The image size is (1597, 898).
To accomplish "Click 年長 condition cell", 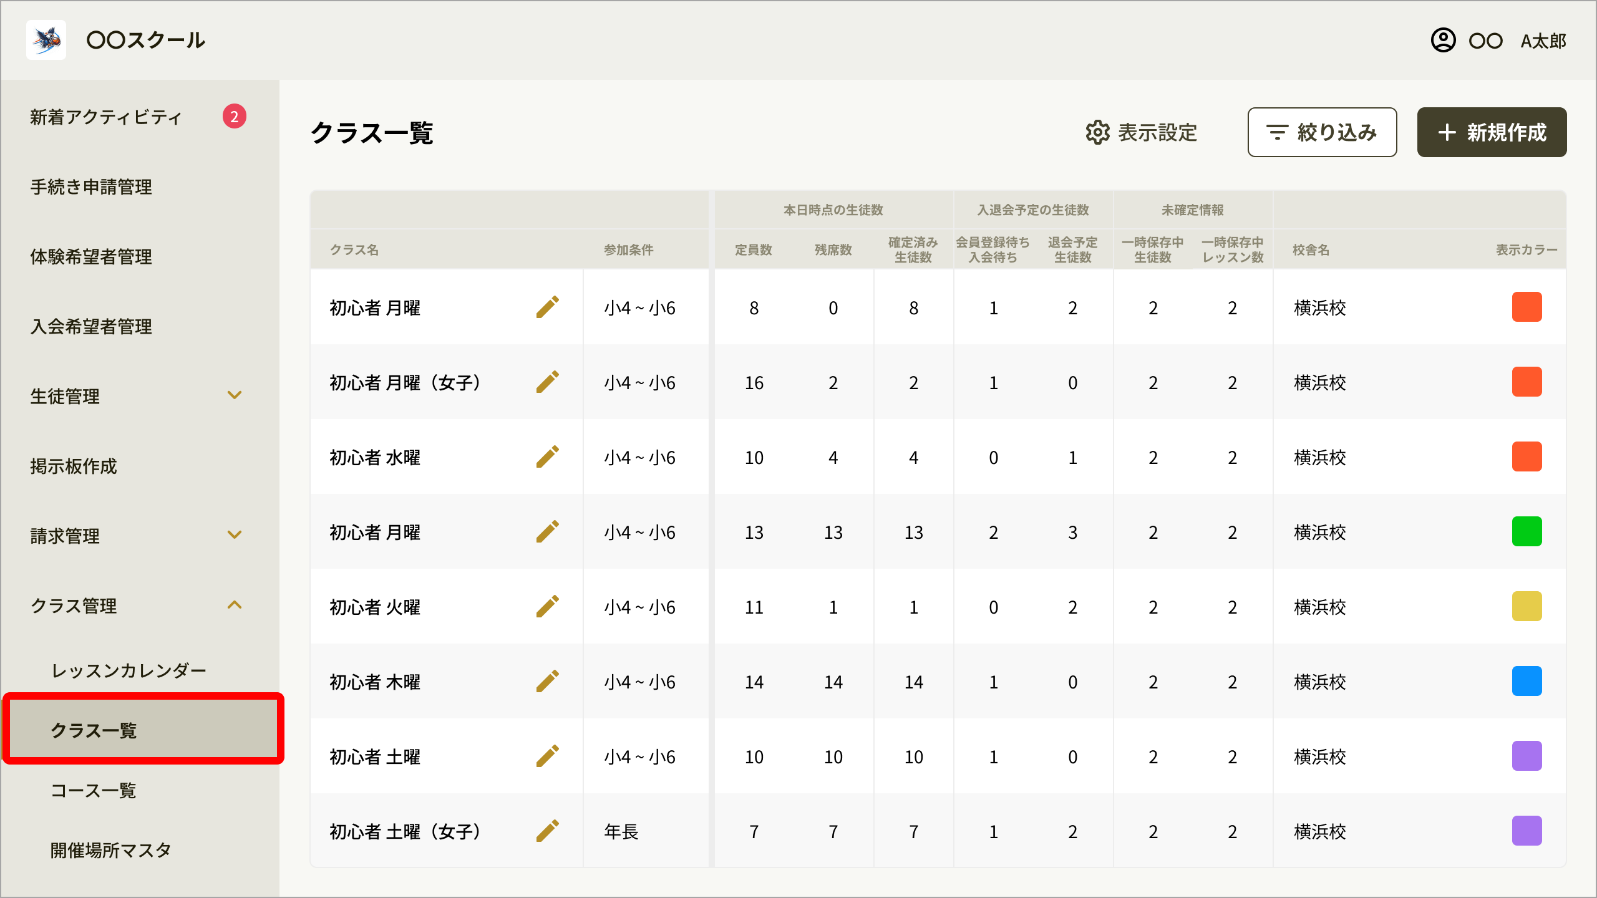I will click(621, 832).
